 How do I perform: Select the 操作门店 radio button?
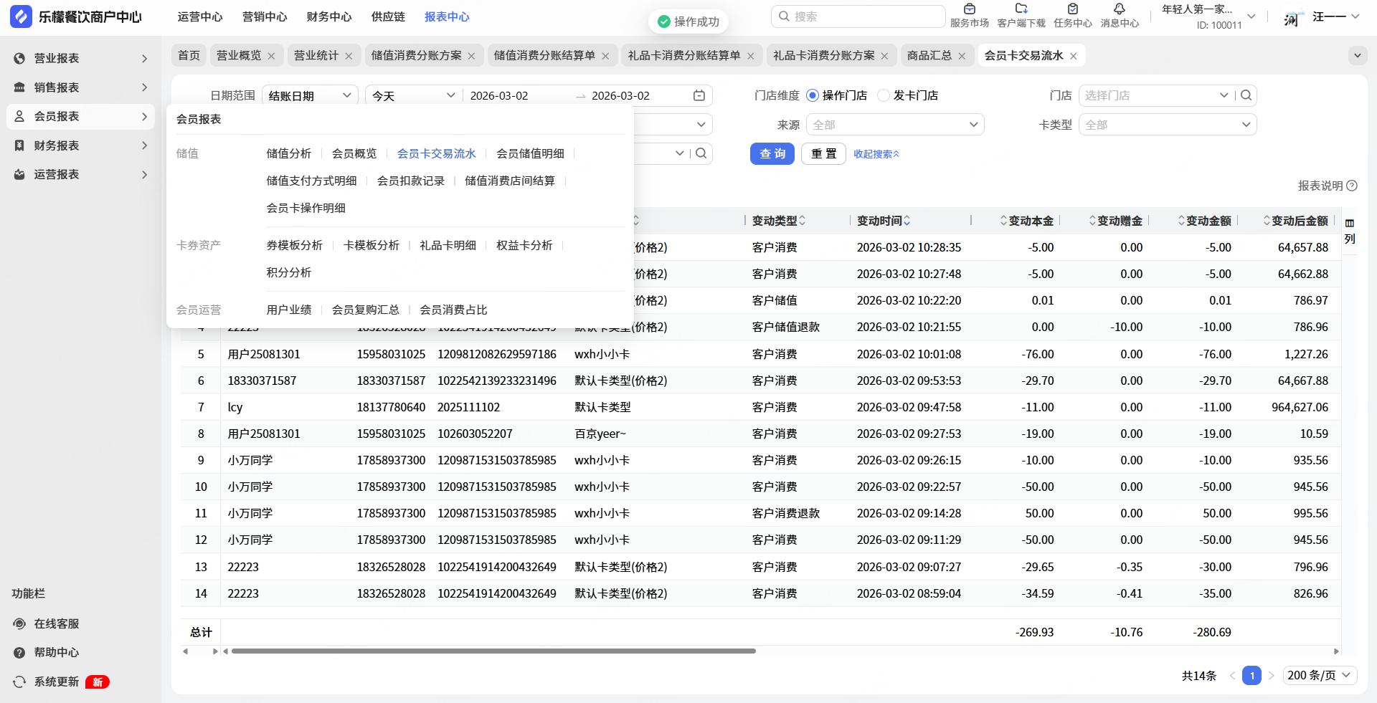[x=813, y=95]
